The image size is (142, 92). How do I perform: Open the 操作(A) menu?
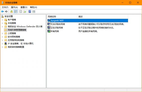click(x=14, y=7)
